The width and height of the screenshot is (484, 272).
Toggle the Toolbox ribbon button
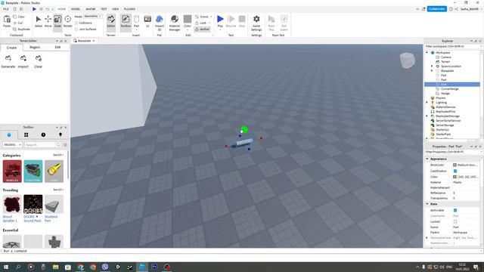point(126,22)
